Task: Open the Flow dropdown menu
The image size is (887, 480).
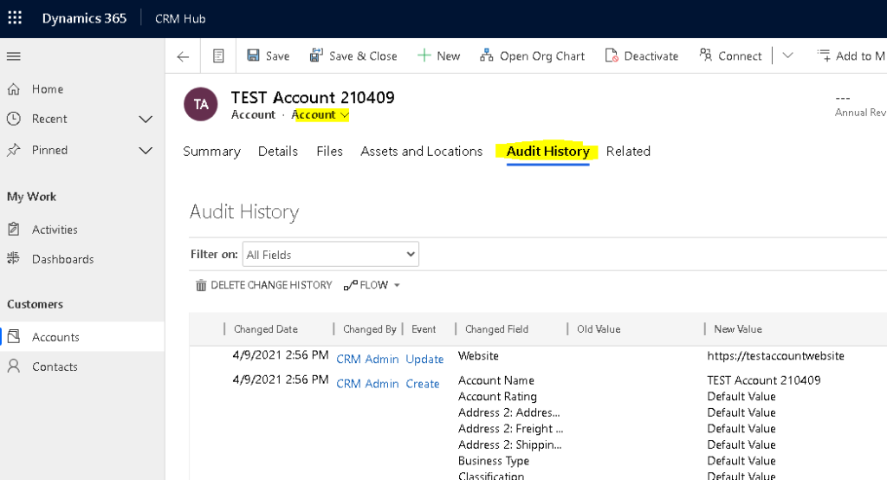Action: (372, 285)
